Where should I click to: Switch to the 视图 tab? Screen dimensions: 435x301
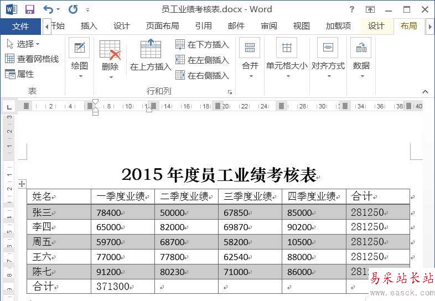(x=301, y=26)
